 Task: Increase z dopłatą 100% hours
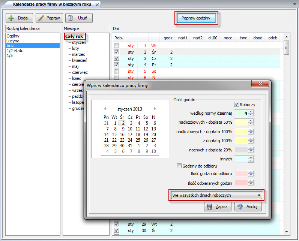point(251,139)
